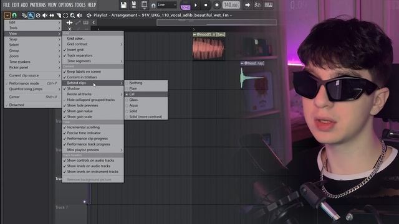Toggle Precise time indicator
This screenshot has width=399, height=224.
click(93, 133)
